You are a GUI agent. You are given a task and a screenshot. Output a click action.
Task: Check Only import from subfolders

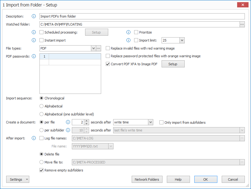click(161, 123)
